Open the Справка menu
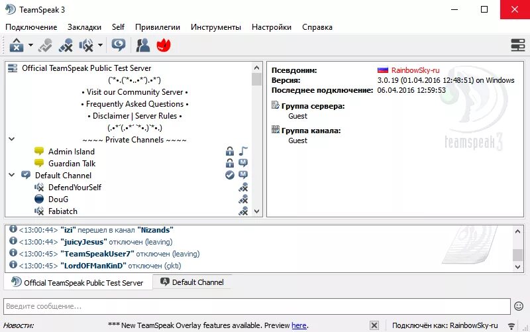Screen dimensions: 530x332 coord(317,27)
